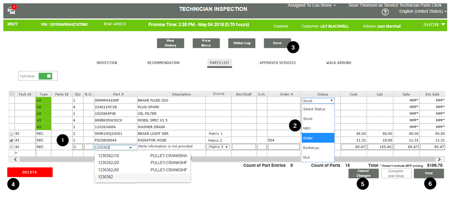Open the Assigned To Lou Stone dropdown
This screenshot has width=452, height=197.
click(x=311, y=5)
